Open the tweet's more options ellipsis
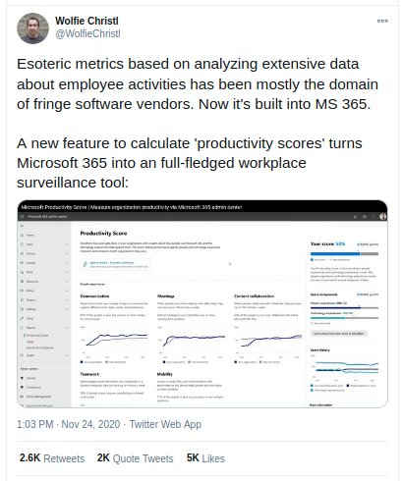Screen dimensions: 403x481 click(382, 21)
